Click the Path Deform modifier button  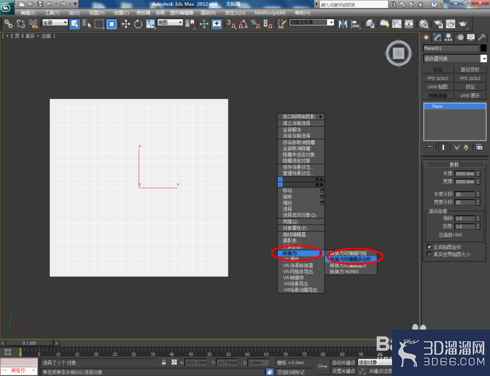tap(470, 69)
